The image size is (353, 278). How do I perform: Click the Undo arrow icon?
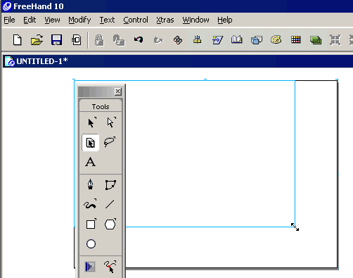[139, 40]
